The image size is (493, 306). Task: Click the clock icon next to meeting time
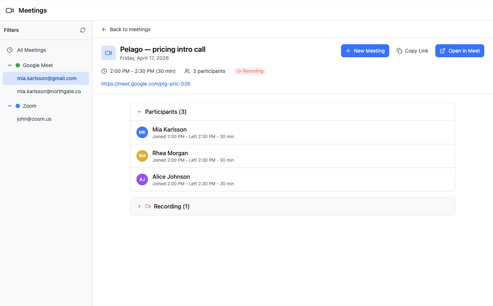point(104,71)
